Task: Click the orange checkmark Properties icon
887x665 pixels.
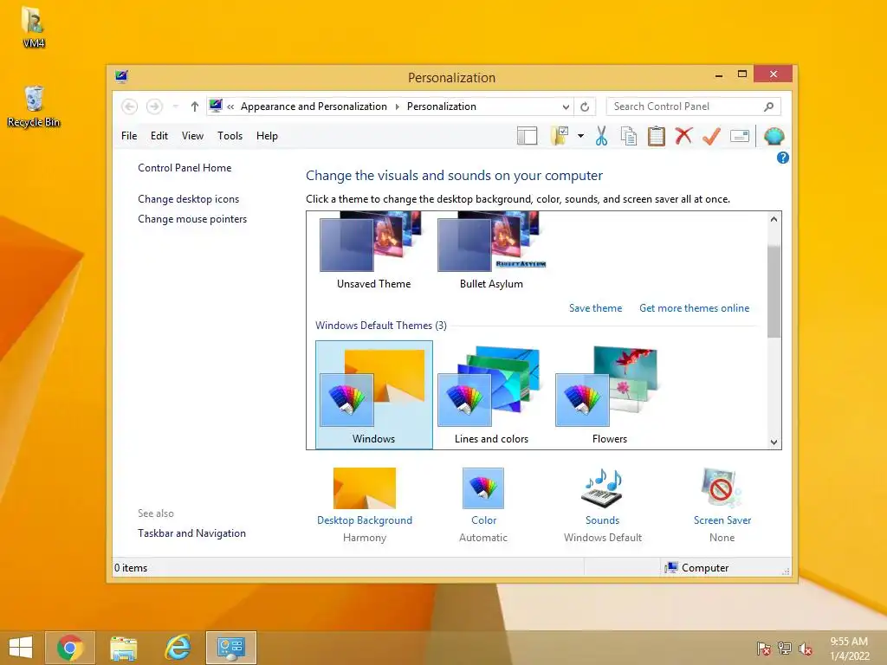Action: pos(711,136)
